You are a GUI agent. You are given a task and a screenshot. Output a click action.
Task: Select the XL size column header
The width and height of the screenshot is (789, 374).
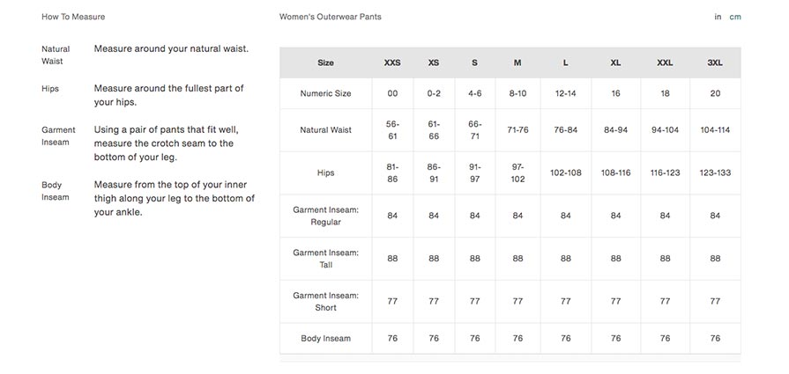click(615, 62)
